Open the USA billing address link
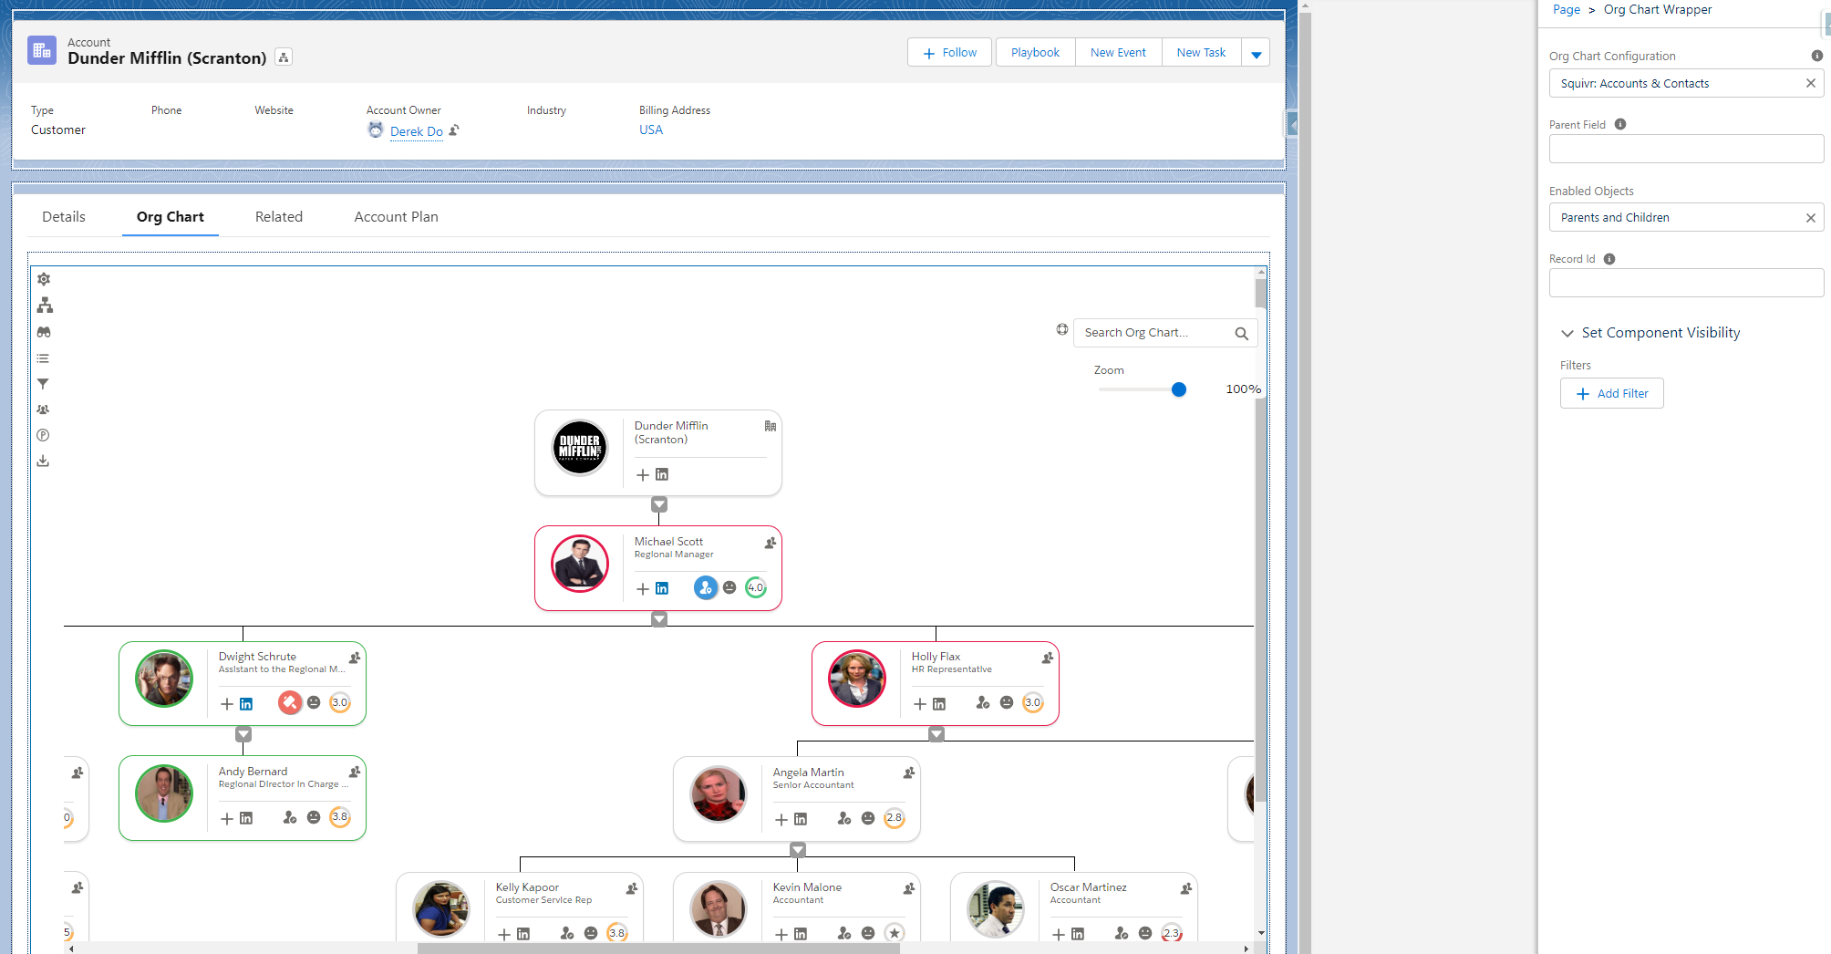Screen dimensions: 1831x954 click(x=651, y=130)
